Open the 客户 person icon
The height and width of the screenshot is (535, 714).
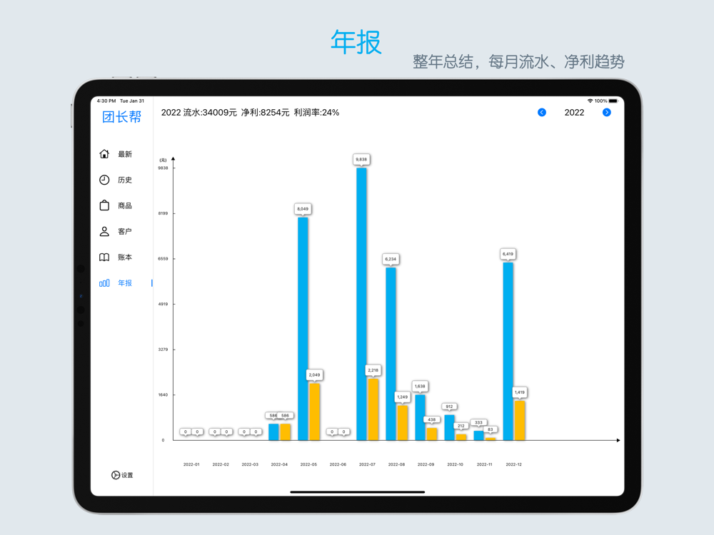pyautogui.click(x=104, y=231)
